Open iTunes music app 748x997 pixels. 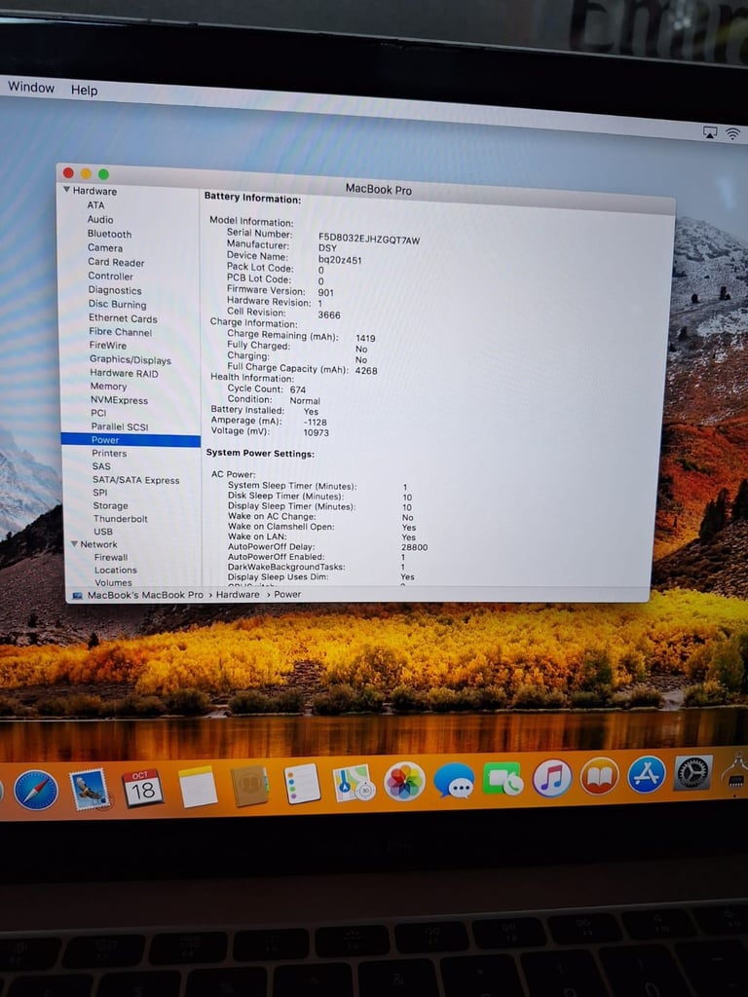click(551, 778)
